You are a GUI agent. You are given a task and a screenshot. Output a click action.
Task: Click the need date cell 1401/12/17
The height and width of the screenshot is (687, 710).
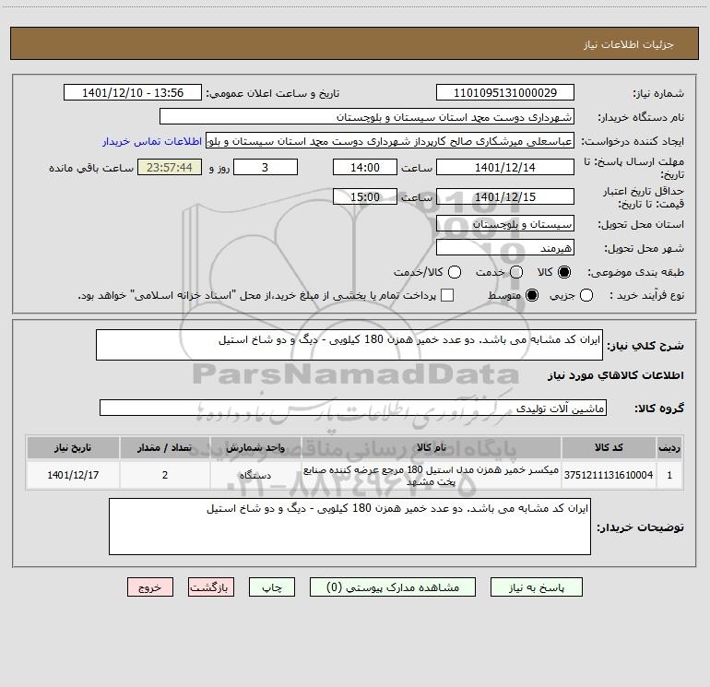pyautogui.click(x=73, y=475)
